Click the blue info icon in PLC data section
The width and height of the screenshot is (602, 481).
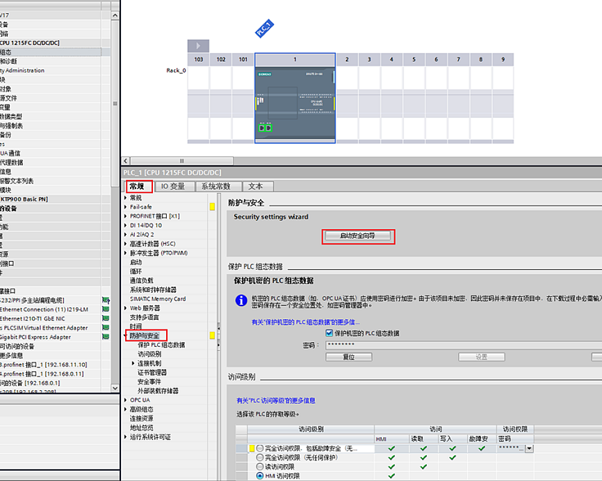(x=241, y=301)
